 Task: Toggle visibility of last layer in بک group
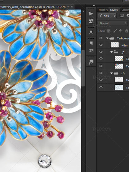coord(101,87)
